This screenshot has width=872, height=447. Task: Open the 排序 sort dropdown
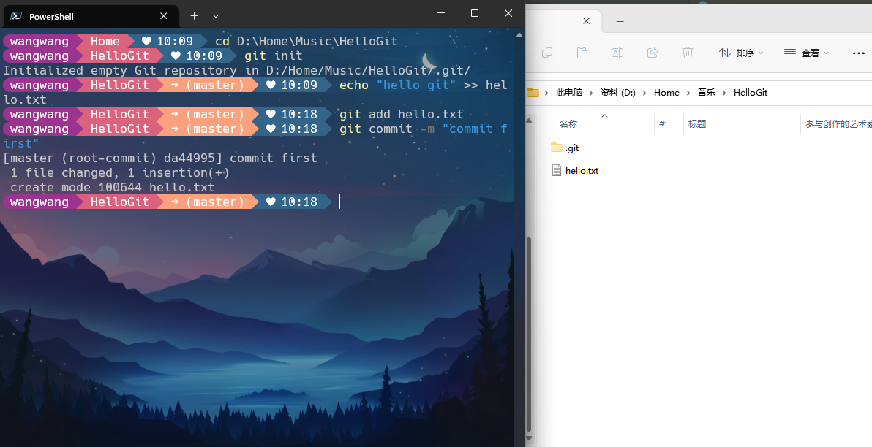[x=741, y=53]
